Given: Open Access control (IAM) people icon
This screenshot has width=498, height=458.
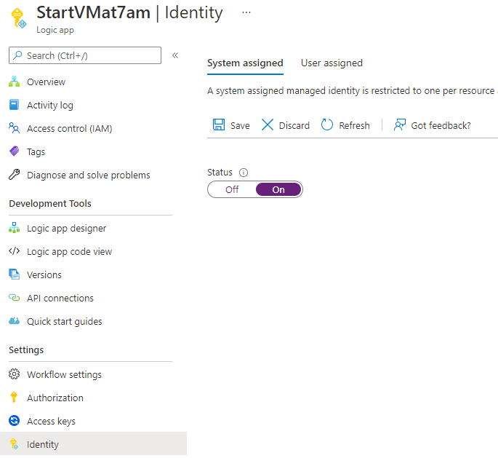Looking at the screenshot, I should 14,129.
